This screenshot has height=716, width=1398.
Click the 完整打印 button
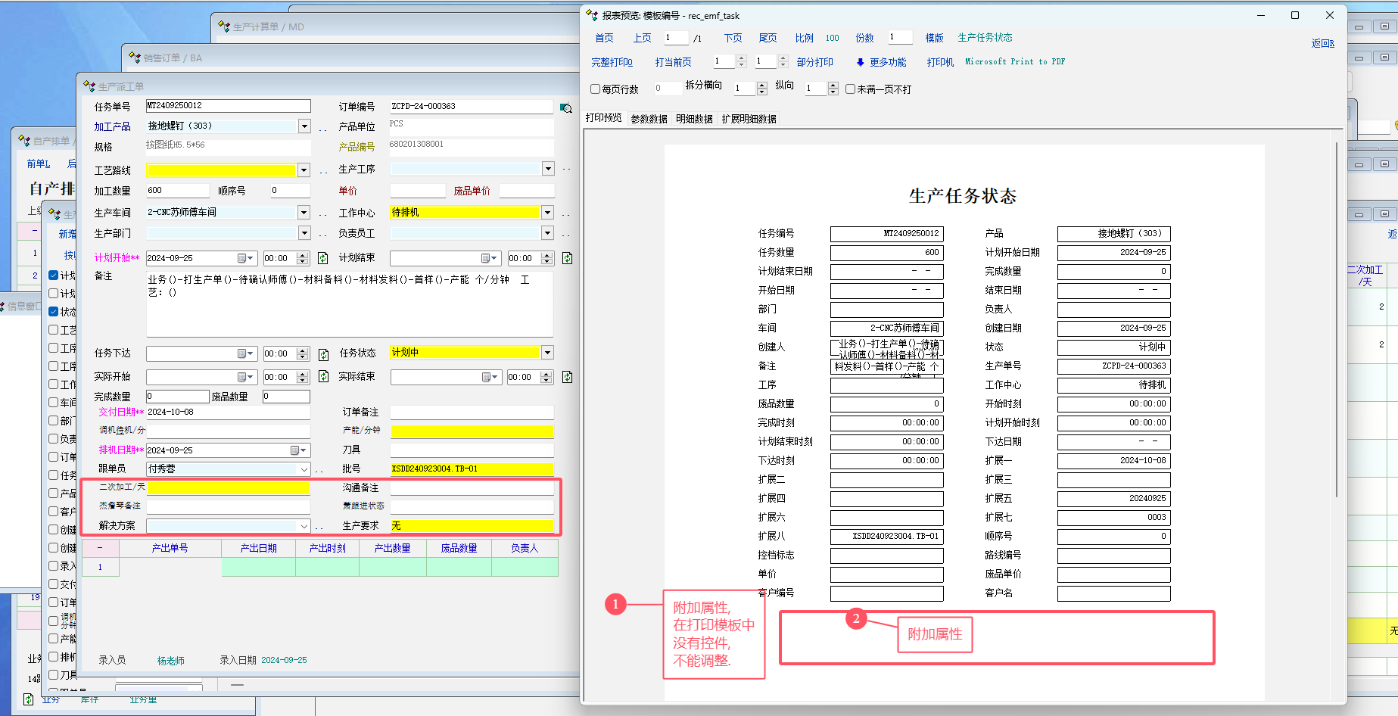click(612, 62)
